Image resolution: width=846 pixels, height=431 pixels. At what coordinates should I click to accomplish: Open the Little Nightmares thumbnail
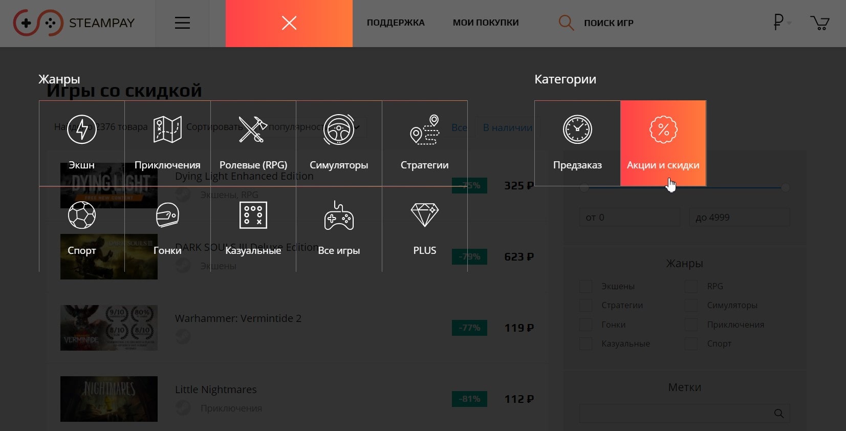(x=109, y=399)
